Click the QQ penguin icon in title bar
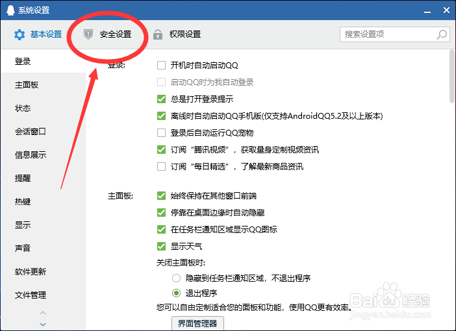 tap(10, 10)
